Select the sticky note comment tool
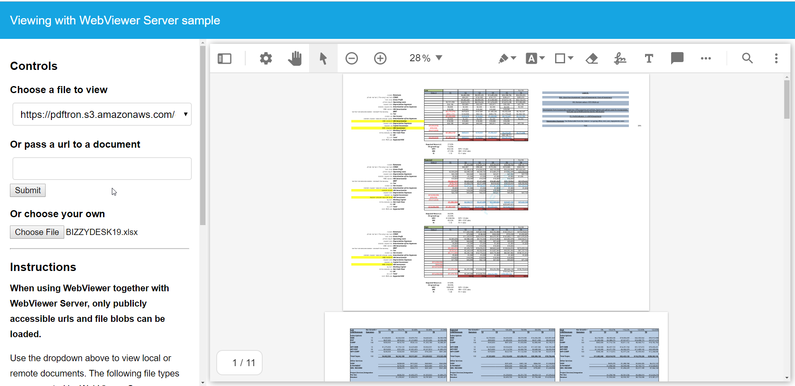Image resolution: width=795 pixels, height=386 pixels. 677,58
